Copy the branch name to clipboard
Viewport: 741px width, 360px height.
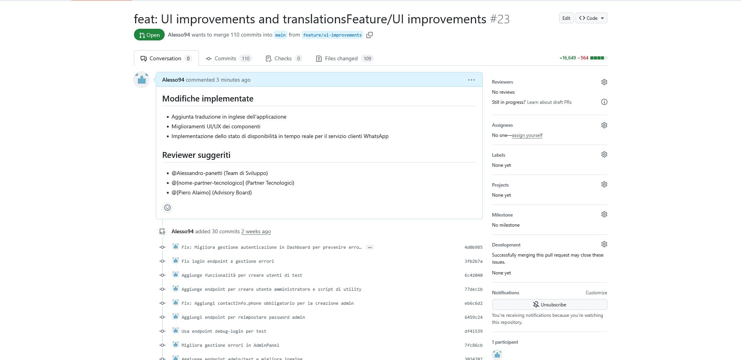click(369, 35)
